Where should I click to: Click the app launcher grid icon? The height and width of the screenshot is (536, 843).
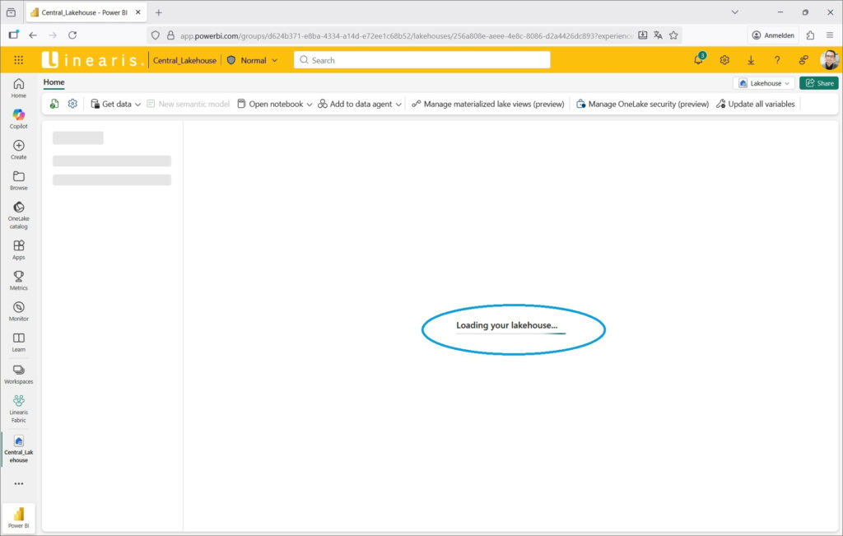click(19, 60)
